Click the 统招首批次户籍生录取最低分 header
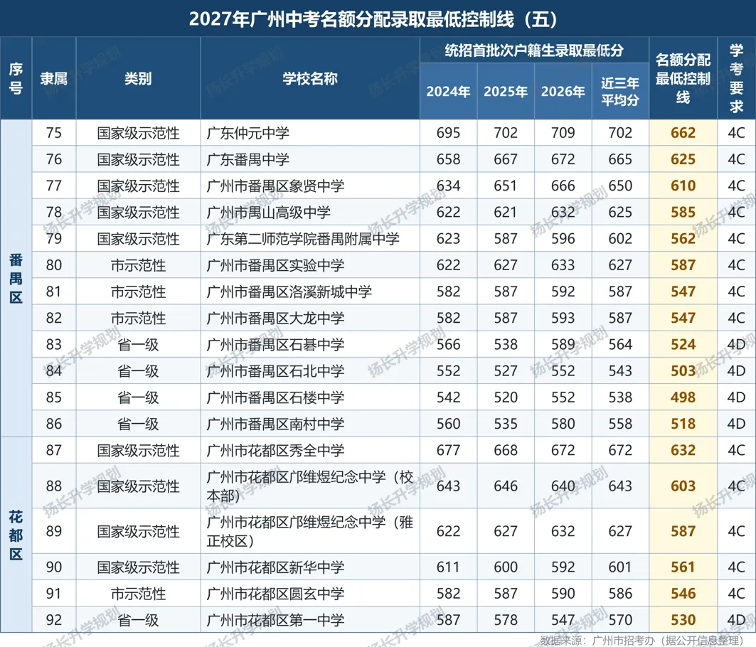 [534, 50]
